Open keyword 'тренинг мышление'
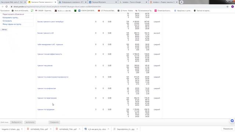 [45, 66]
